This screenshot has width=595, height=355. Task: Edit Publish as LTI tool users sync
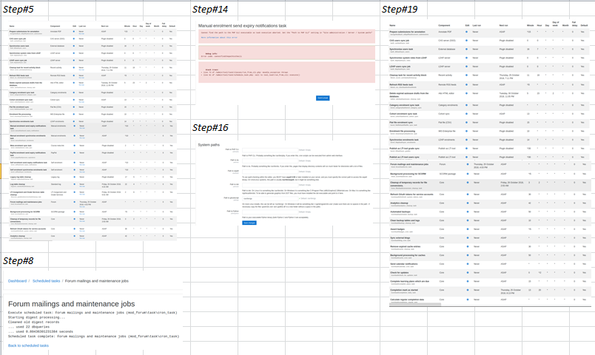466,157
